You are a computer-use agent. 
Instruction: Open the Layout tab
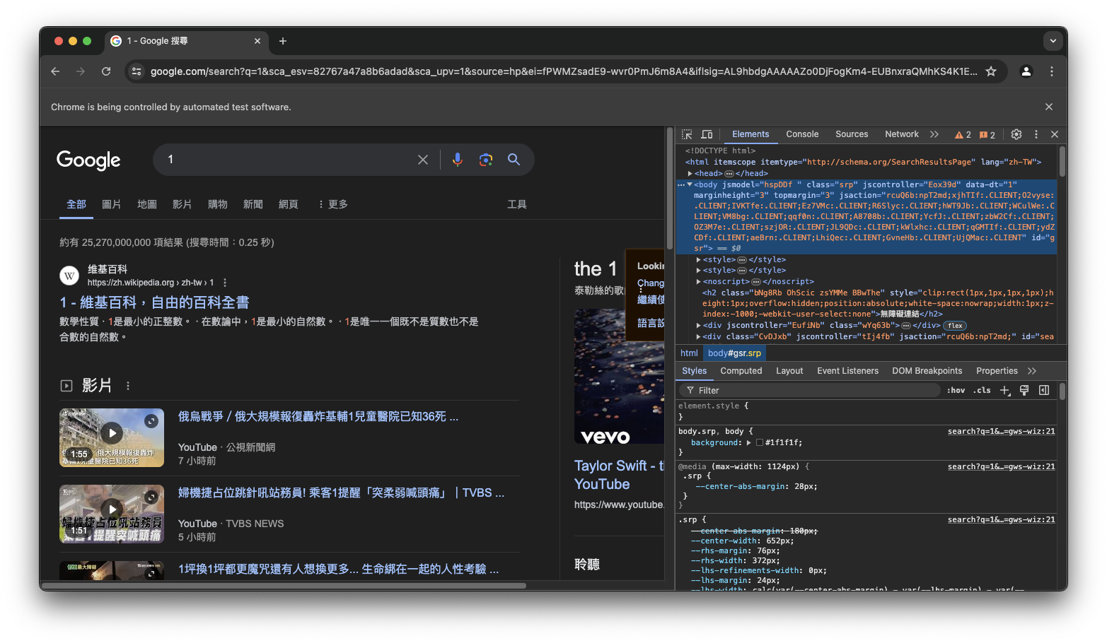click(789, 371)
